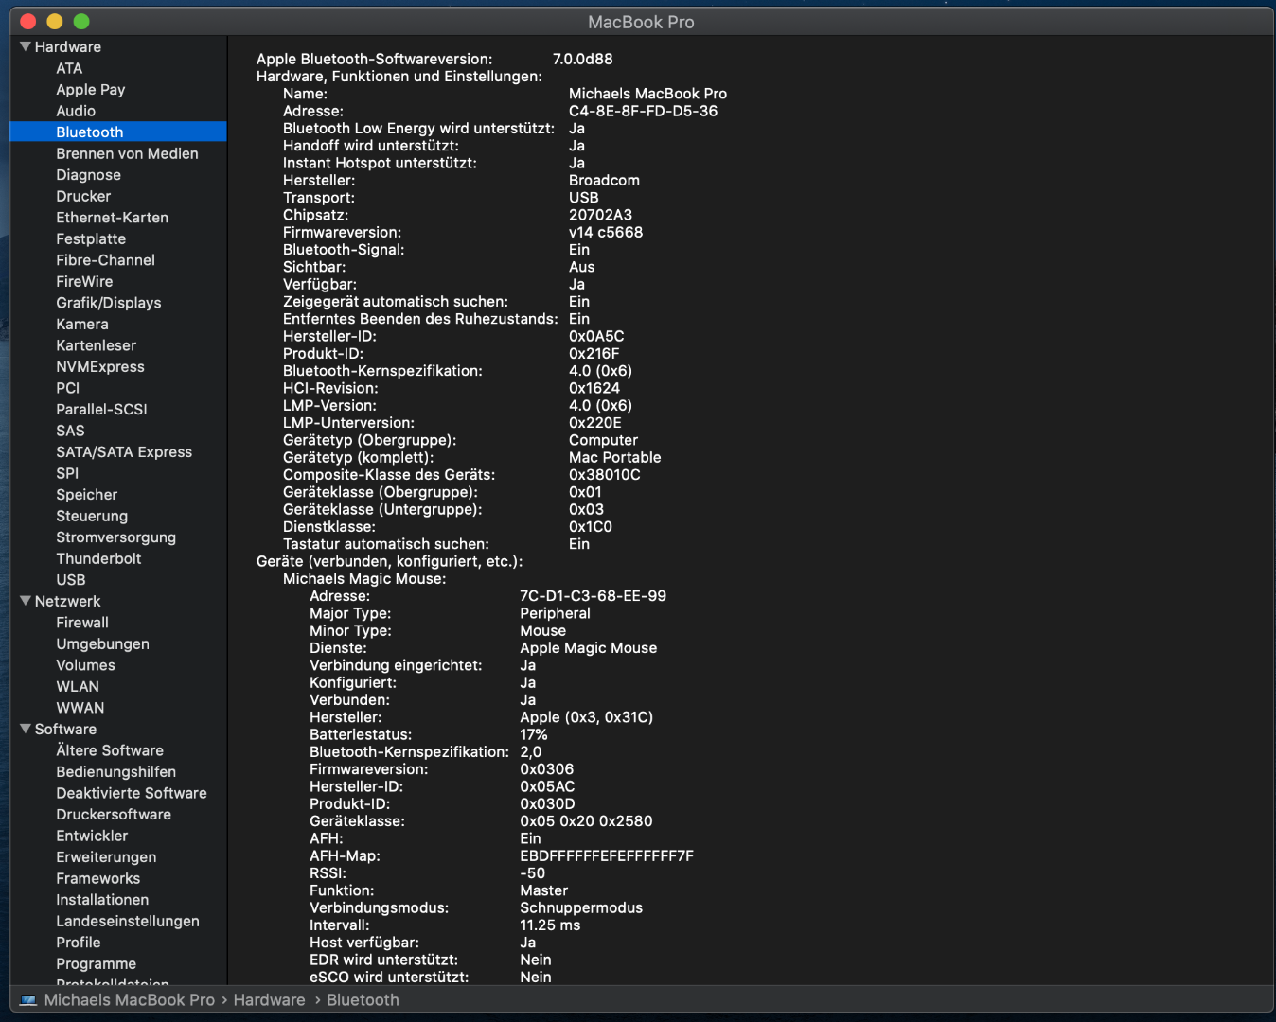
Task: Click Bluetooth in the bottom path bar
Action: [363, 1000]
